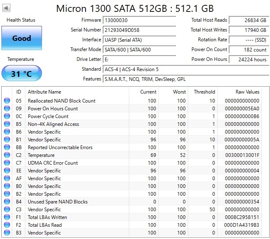270x239 pixels.
Task: Open the Good health status button
Action: pyautogui.click(x=22, y=38)
